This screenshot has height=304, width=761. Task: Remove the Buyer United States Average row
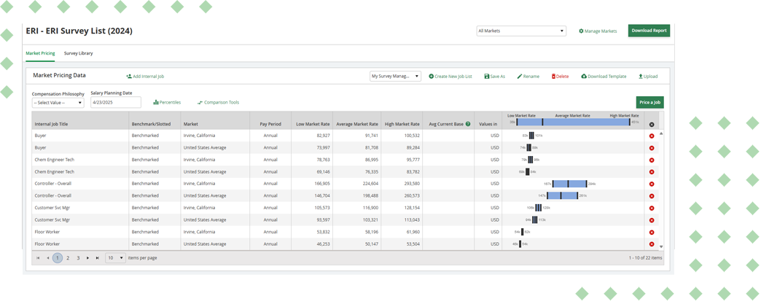pos(652,148)
